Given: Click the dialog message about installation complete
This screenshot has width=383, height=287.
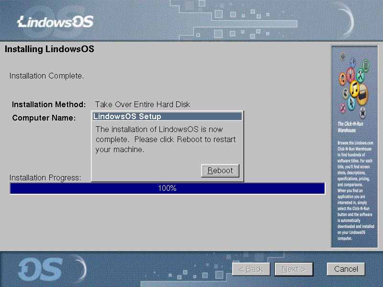Looking at the screenshot, I should [x=165, y=139].
